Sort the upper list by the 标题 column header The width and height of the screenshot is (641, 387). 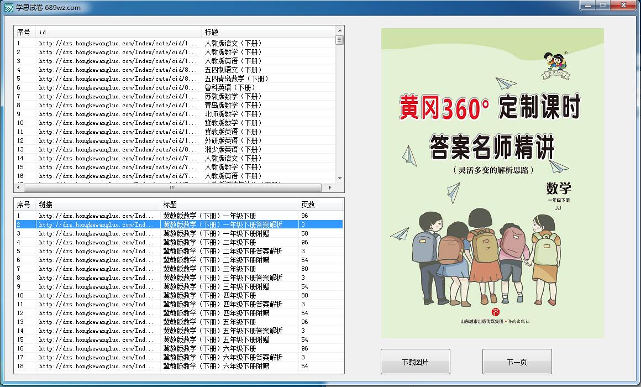click(268, 32)
